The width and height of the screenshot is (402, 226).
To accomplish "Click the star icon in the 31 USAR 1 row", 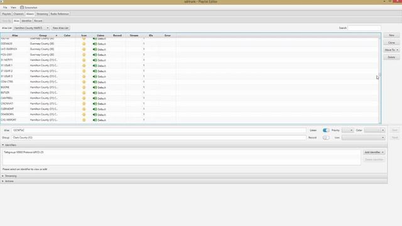I will pyautogui.click(x=84, y=65).
